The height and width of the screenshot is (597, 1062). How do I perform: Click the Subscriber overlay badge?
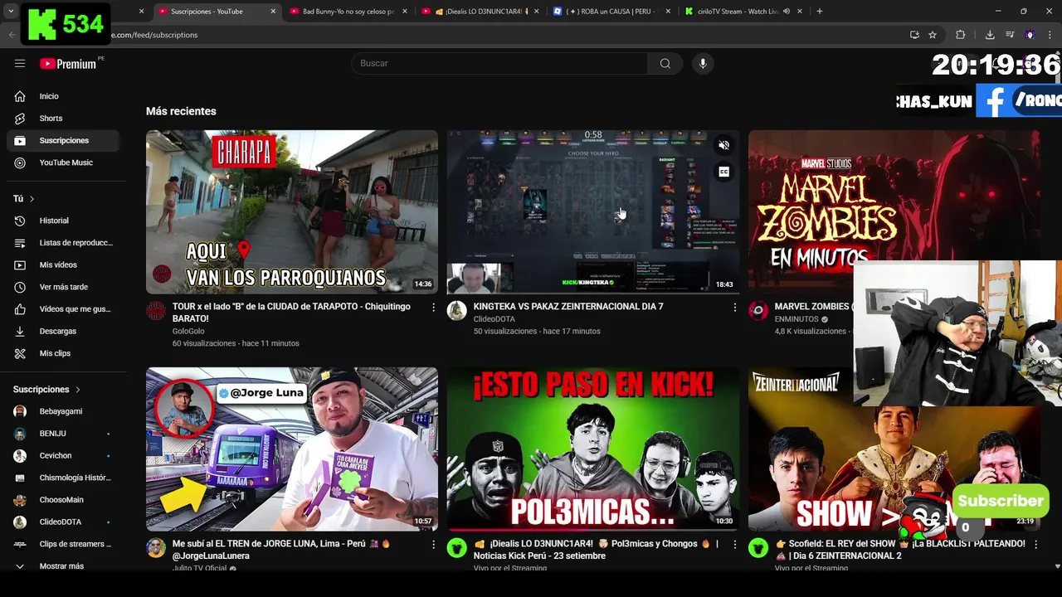click(1001, 501)
